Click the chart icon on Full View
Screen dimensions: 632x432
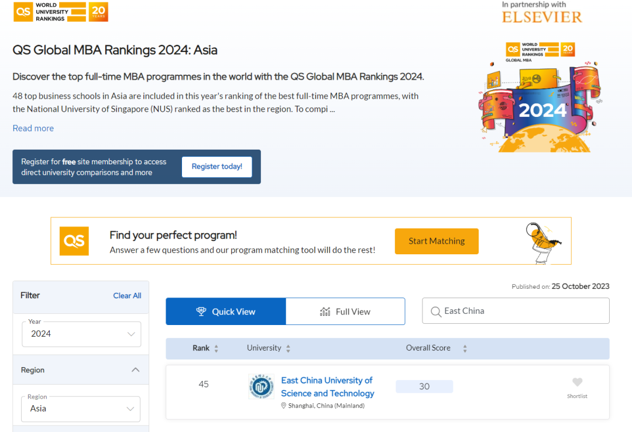[325, 312]
